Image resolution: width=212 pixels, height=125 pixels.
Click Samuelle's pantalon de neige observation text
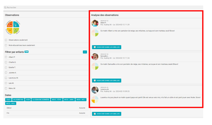coord(139,64)
